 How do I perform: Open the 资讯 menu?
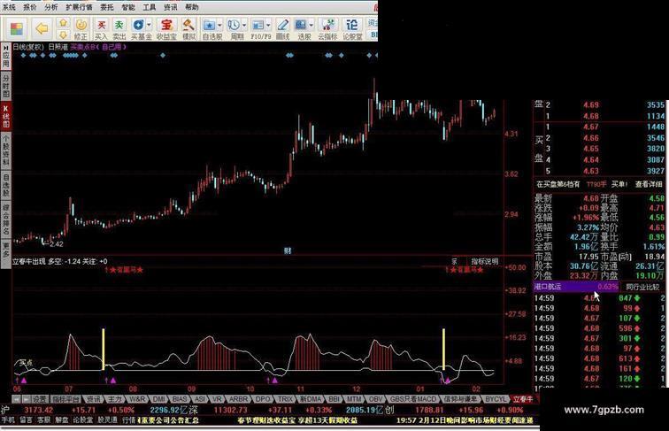(171, 7)
